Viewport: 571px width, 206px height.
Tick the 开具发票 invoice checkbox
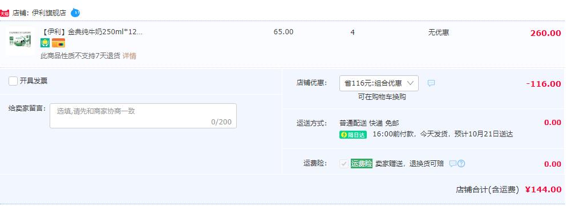click(x=13, y=81)
